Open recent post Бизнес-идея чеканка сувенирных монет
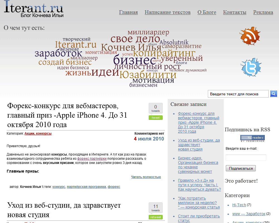The image size is (279, 223). point(198,165)
